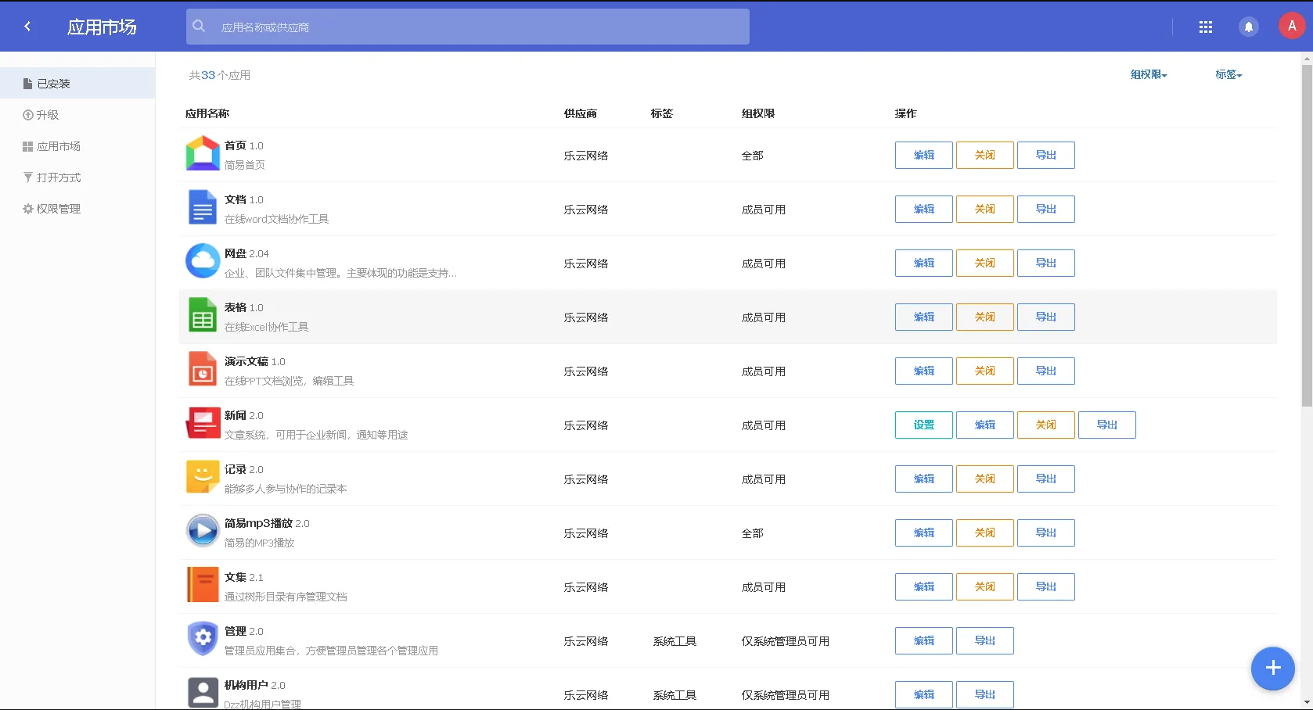
Task: Open the apps grid icon in header
Action: (1206, 27)
